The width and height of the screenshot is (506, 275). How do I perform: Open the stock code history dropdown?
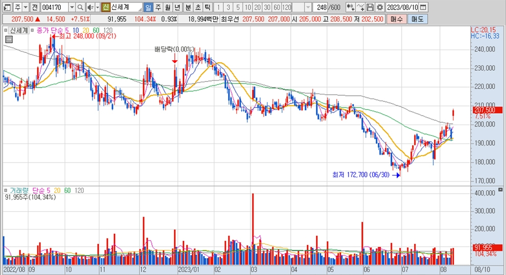71,7
